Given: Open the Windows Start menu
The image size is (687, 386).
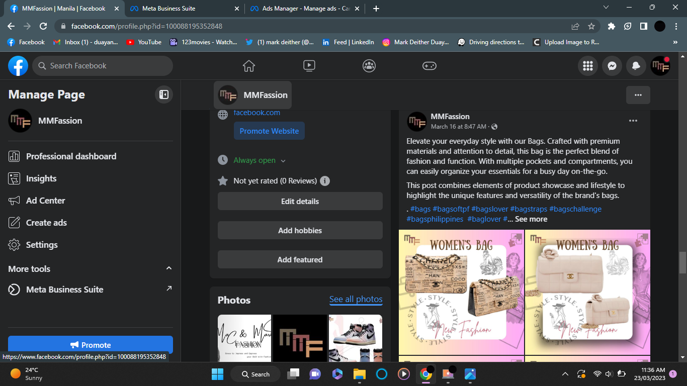Looking at the screenshot, I should click(x=217, y=374).
